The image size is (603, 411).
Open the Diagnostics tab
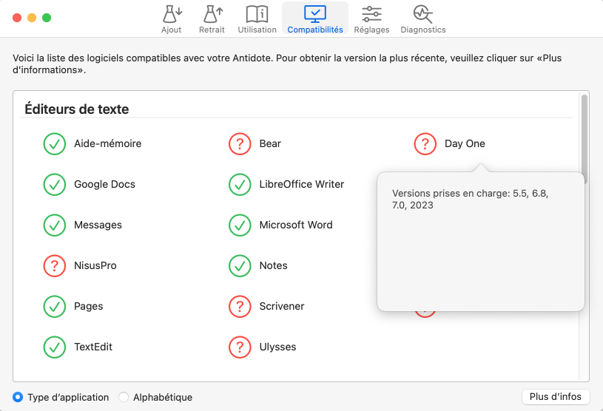click(x=423, y=18)
